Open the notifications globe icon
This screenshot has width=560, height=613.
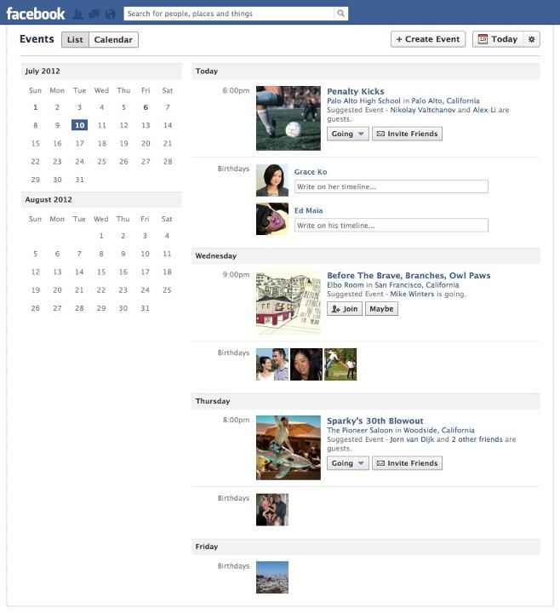[x=111, y=14]
